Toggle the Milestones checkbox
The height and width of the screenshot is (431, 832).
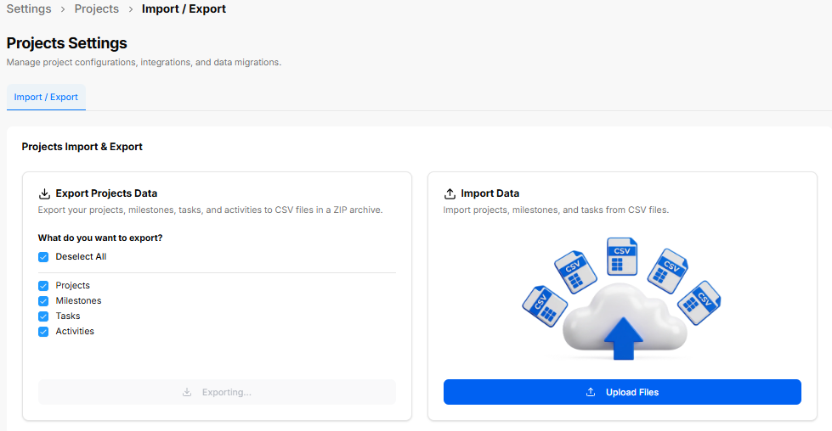click(43, 300)
